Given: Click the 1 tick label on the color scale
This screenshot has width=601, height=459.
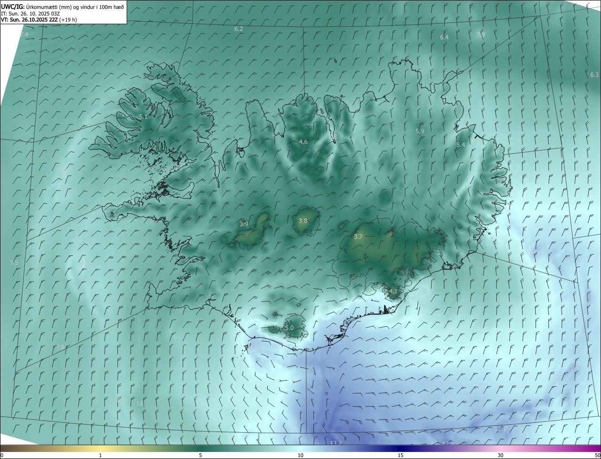Looking at the screenshot, I should click(100, 455).
